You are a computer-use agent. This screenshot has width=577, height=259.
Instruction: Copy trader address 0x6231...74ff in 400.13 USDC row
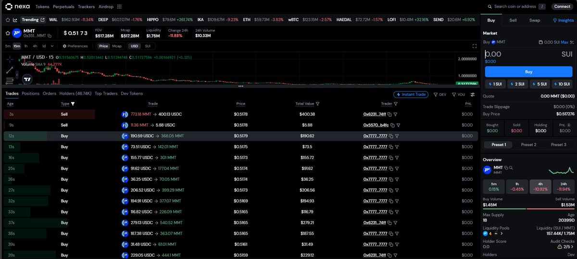click(390, 114)
